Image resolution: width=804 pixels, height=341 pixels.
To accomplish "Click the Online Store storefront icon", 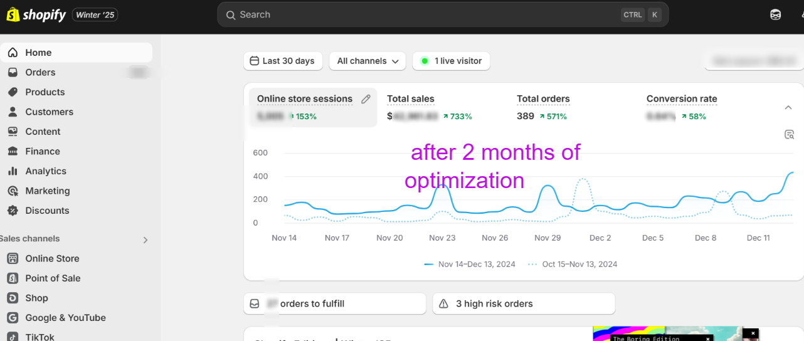I will tap(13, 258).
